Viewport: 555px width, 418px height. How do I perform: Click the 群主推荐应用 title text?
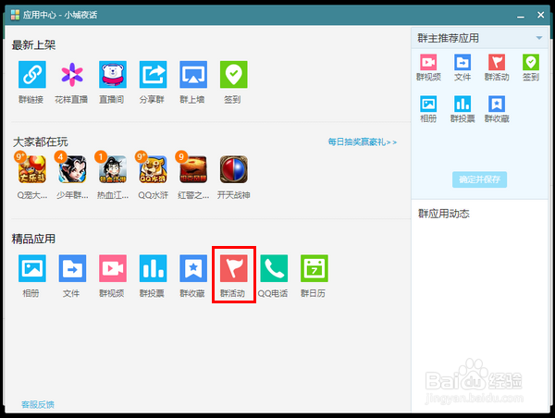click(448, 38)
